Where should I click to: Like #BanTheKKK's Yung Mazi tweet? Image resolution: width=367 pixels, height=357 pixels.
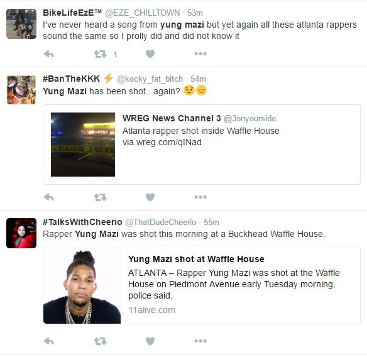pyautogui.click(x=150, y=197)
